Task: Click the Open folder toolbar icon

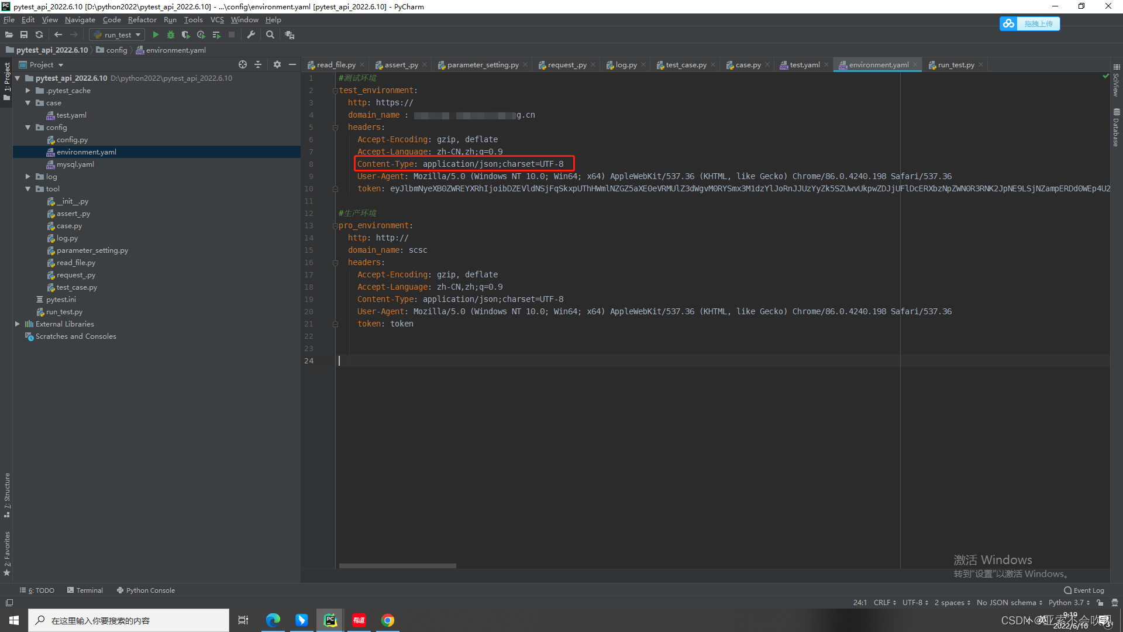Action: tap(9, 35)
